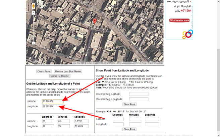
Task: Click the red location marker on map
Action: [x=95, y=21]
